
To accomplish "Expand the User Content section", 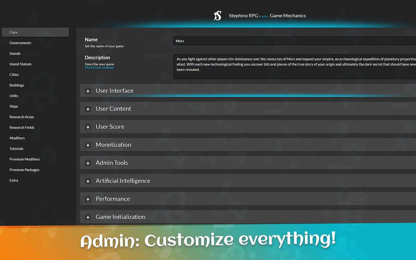I will pos(88,109).
